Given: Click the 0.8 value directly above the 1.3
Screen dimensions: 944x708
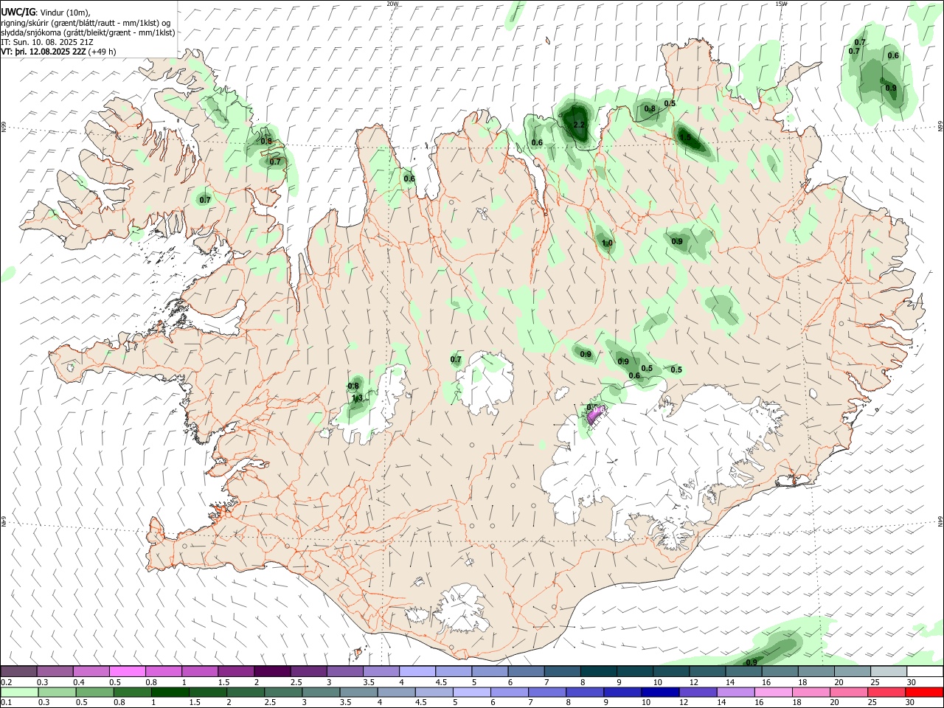Looking at the screenshot, I should 353,386.
